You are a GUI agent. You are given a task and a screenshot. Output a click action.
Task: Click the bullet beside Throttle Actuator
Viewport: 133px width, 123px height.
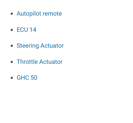coord(12,62)
